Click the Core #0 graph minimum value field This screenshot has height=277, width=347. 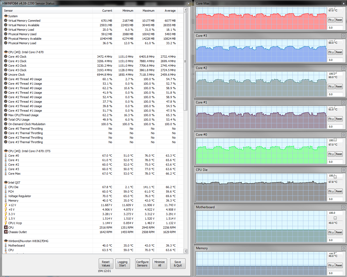point(335,162)
